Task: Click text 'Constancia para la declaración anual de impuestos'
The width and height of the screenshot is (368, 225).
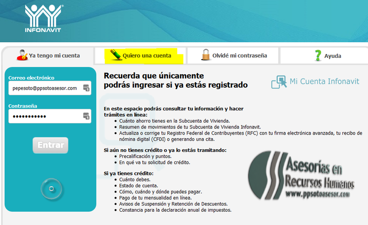Action: pyautogui.click(x=175, y=210)
